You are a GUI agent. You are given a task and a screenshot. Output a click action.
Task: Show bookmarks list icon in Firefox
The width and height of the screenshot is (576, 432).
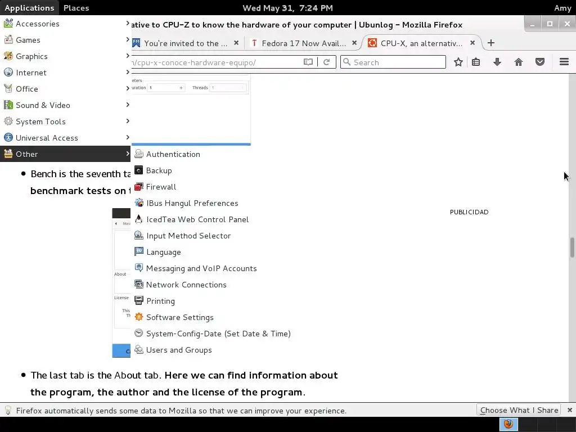pyautogui.click(x=476, y=62)
